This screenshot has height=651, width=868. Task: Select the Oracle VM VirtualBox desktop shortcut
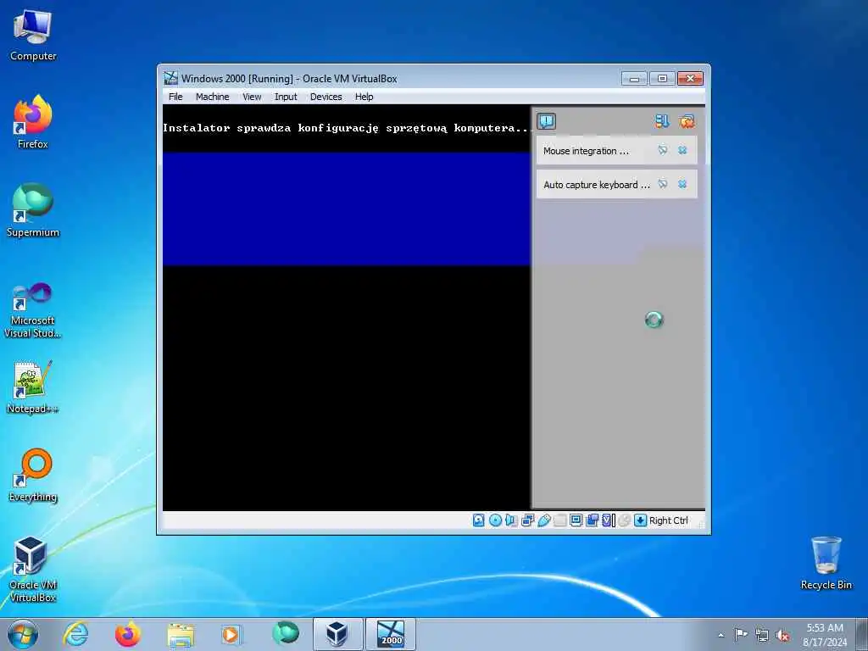[x=33, y=569]
